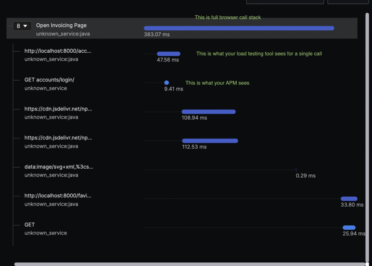Click the 33.80 ms duration bar

[x=349, y=198]
